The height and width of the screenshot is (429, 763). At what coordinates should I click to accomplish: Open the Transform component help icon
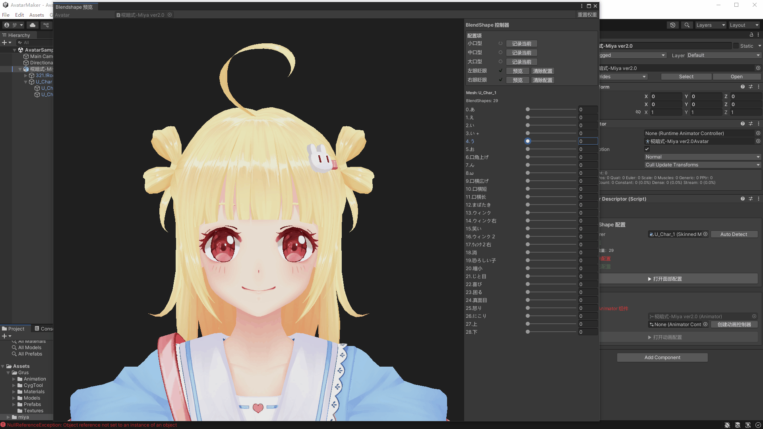tap(742, 87)
